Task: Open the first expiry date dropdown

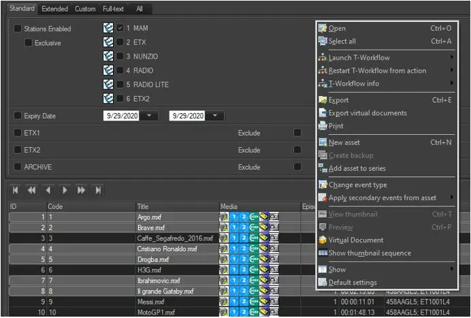Action: [150, 116]
